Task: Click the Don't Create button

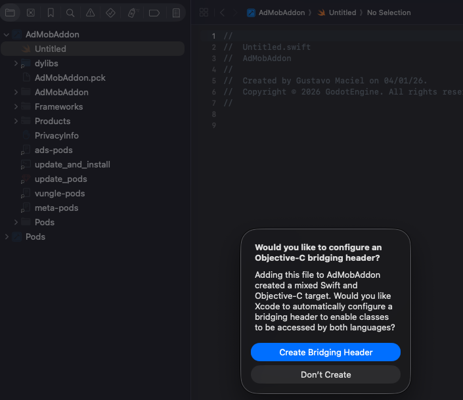Action: click(x=326, y=374)
